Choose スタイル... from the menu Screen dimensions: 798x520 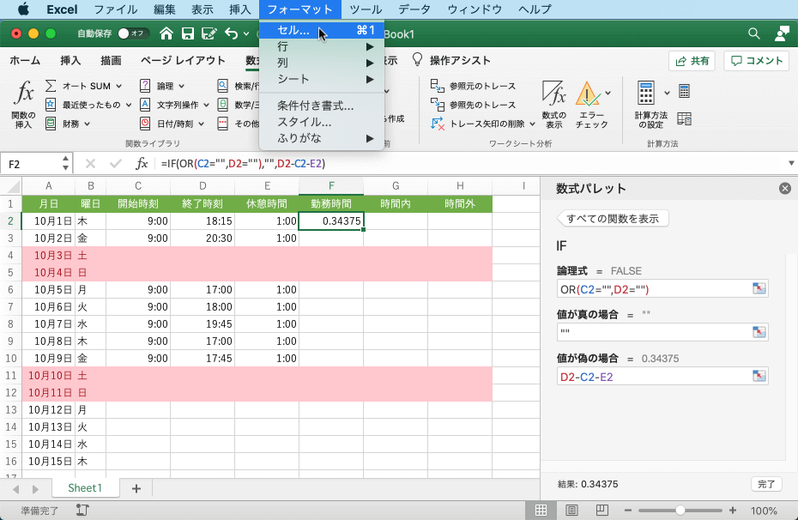pos(322,122)
